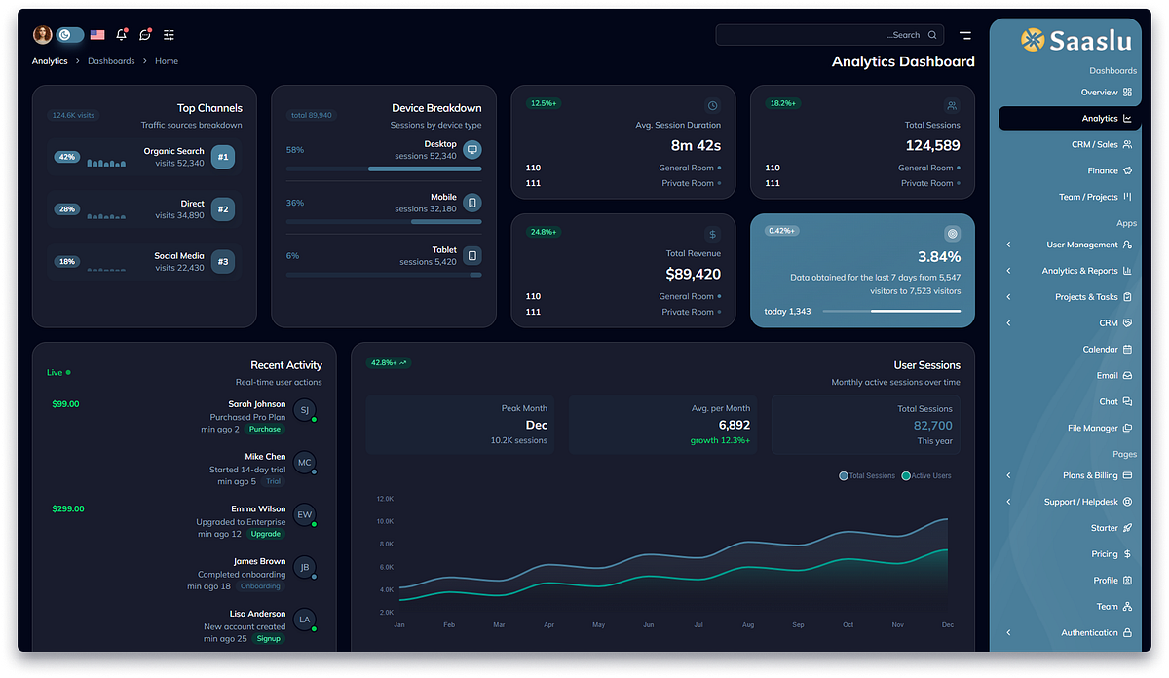
Task: Open the Starter page
Action: click(x=1069, y=528)
